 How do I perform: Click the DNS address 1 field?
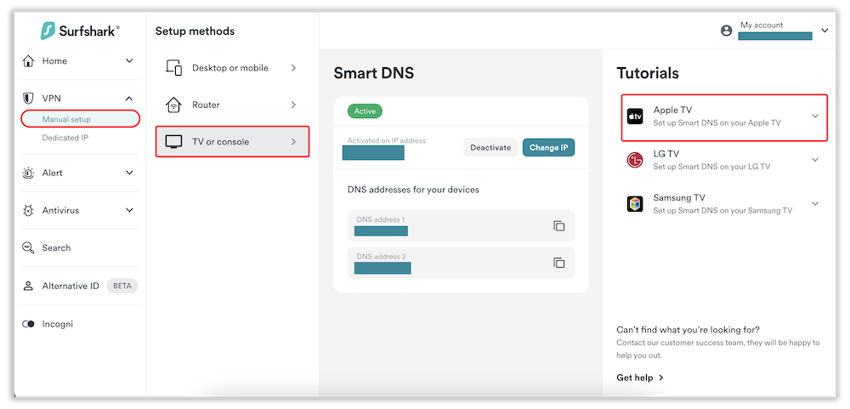pyautogui.click(x=461, y=225)
